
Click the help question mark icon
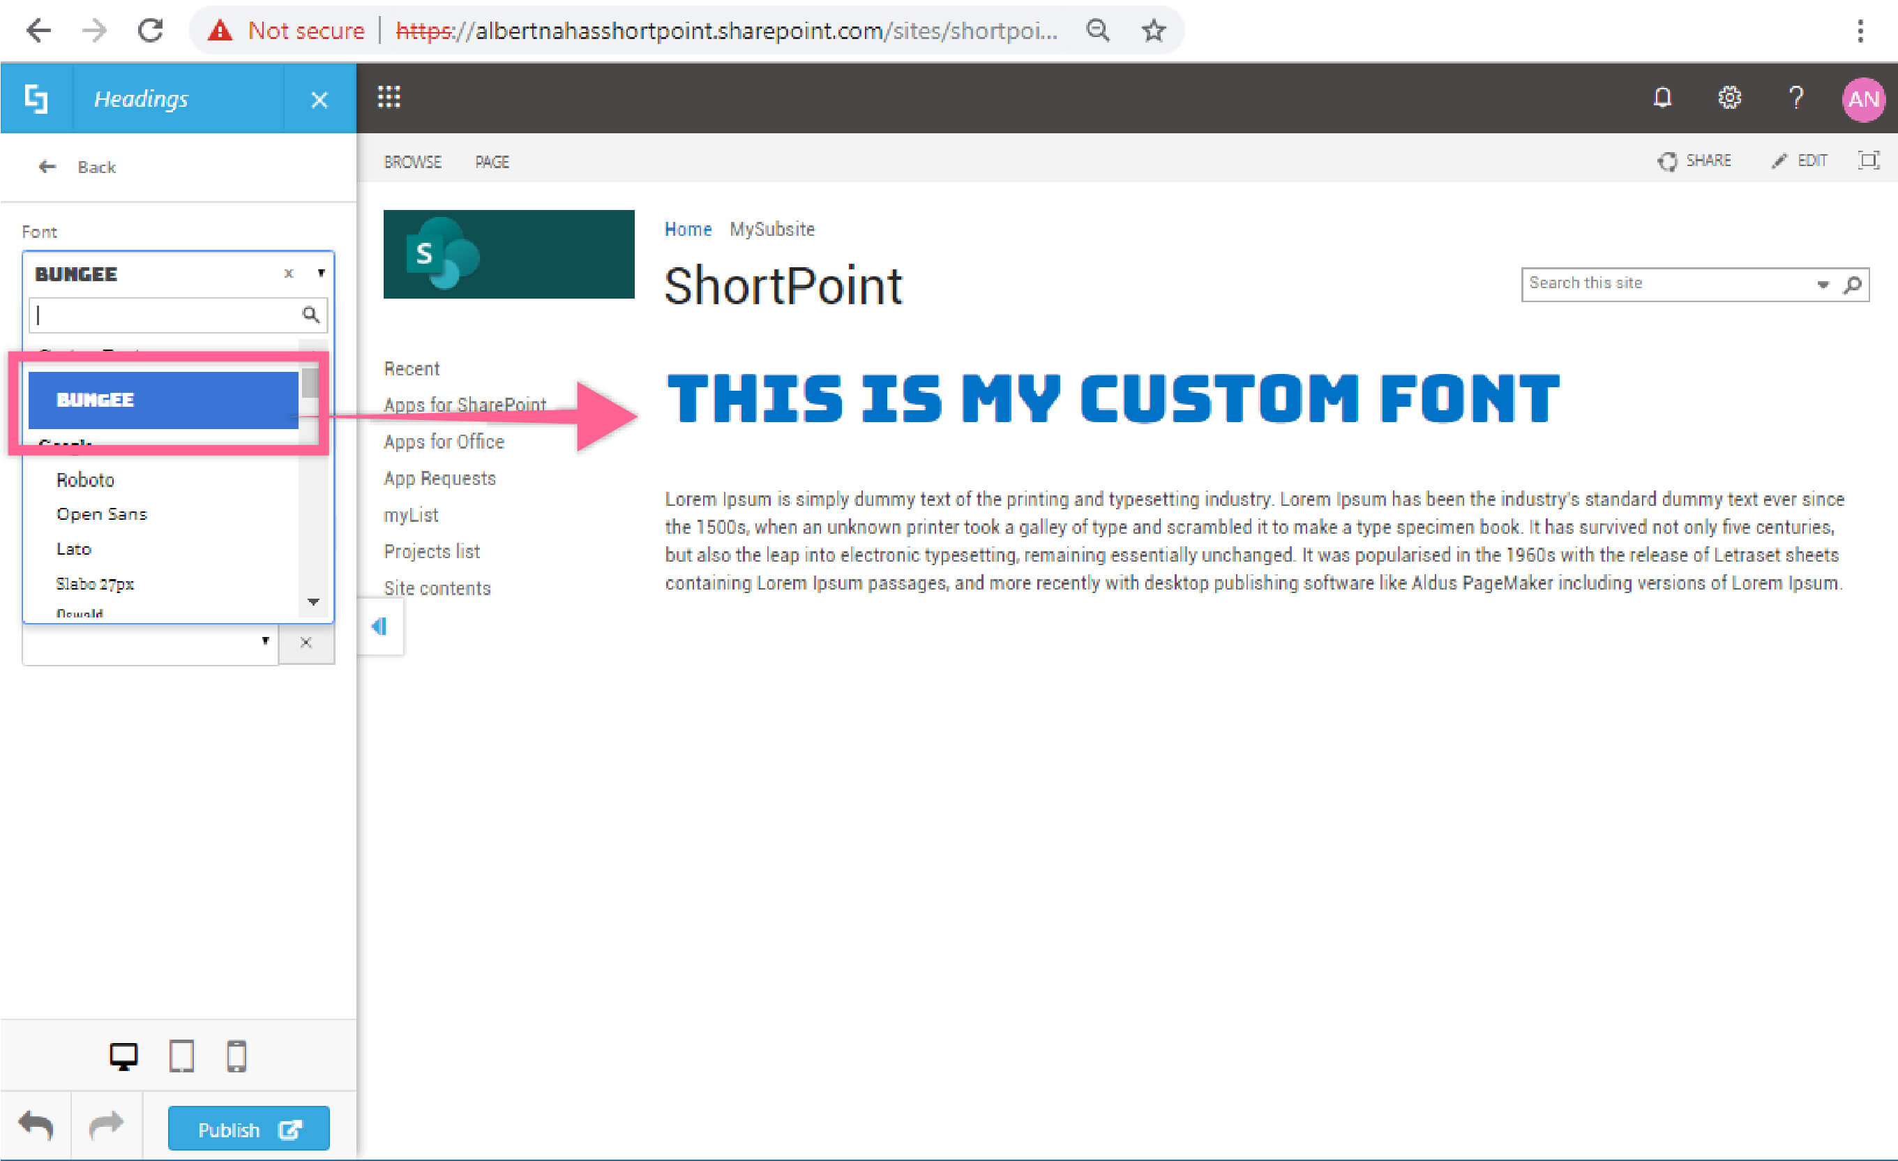tap(1795, 98)
